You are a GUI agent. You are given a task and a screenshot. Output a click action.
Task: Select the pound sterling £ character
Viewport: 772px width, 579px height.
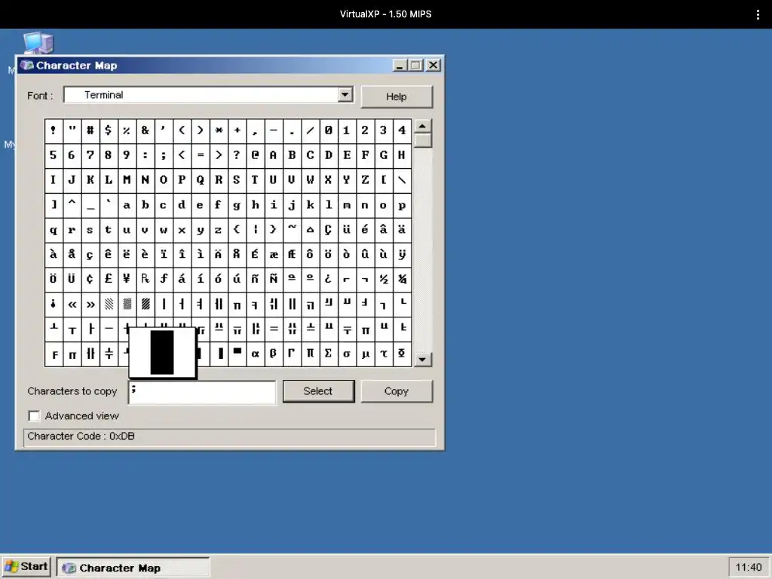[109, 279]
